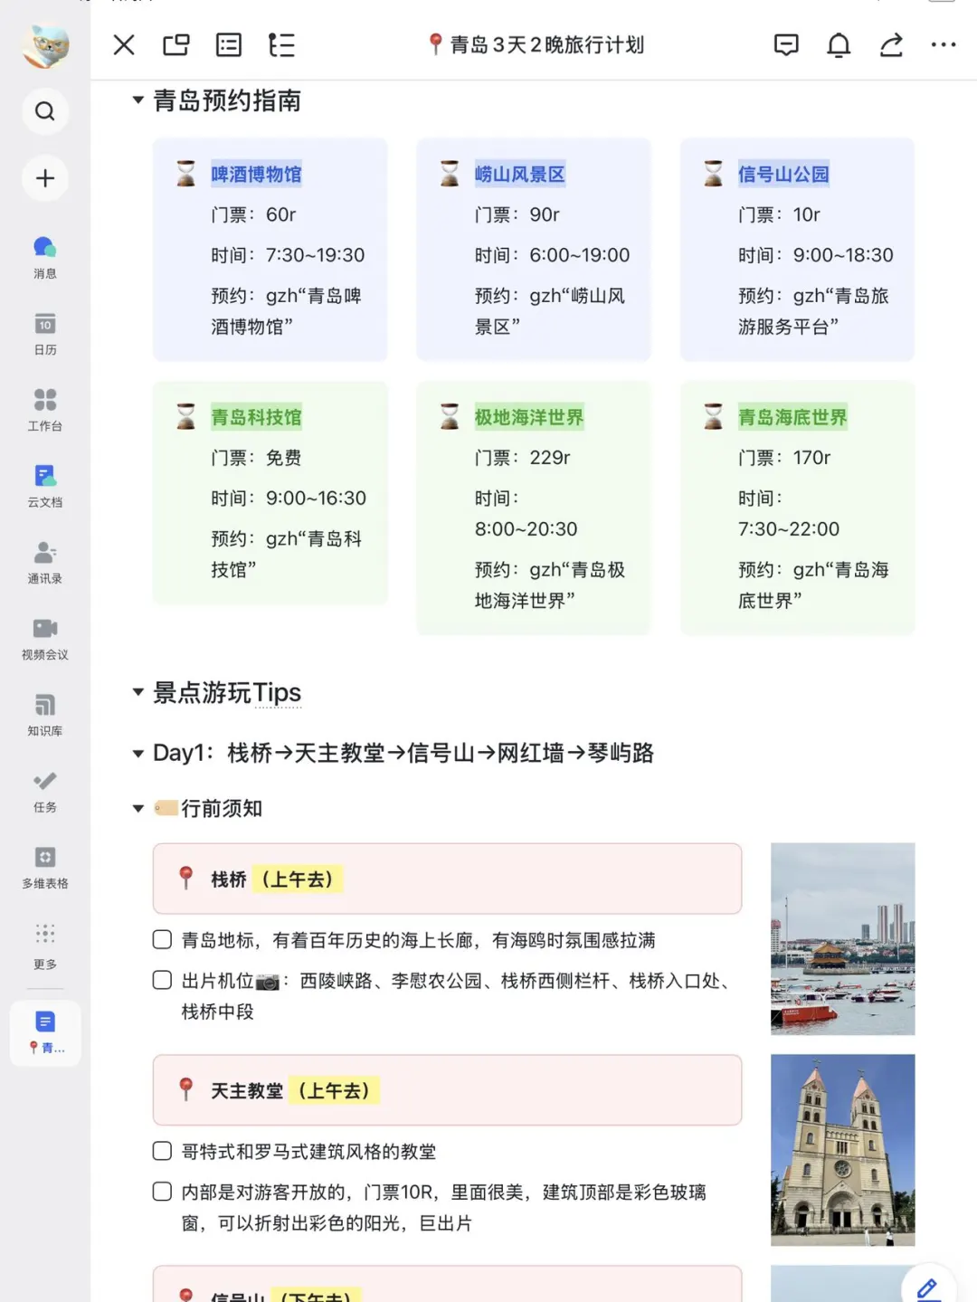Share the document via share icon
Viewport: 977px width, 1302px height.
tap(891, 44)
